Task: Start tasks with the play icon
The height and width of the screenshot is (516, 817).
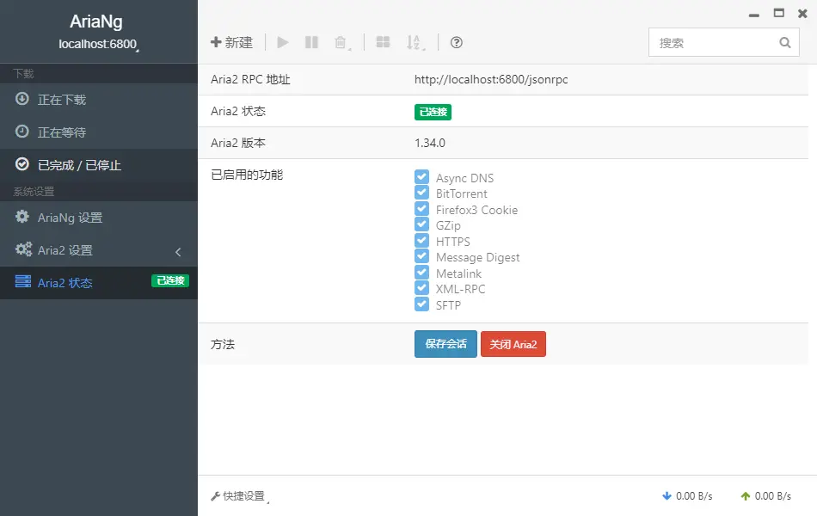Action: (x=282, y=42)
